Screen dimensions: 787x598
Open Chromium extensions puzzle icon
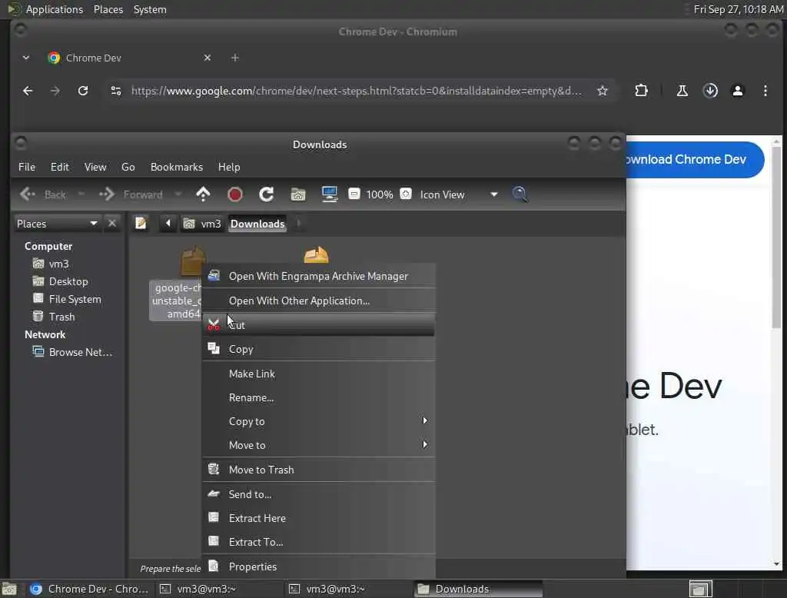(641, 91)
